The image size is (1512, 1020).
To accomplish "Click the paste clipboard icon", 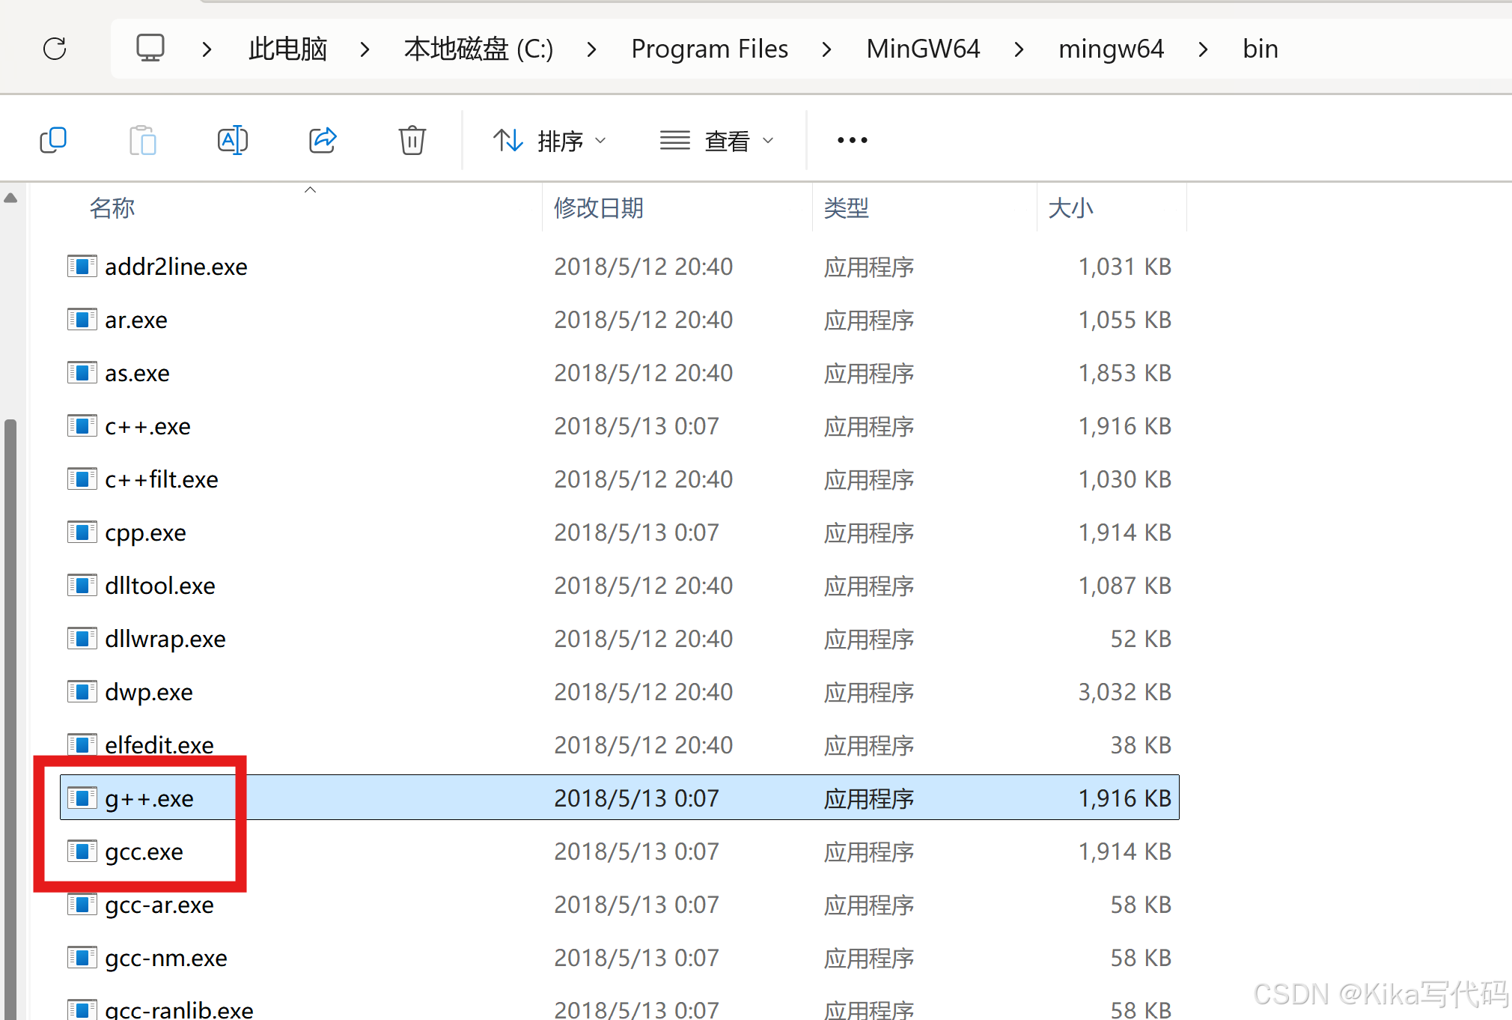I will (142, 140).
